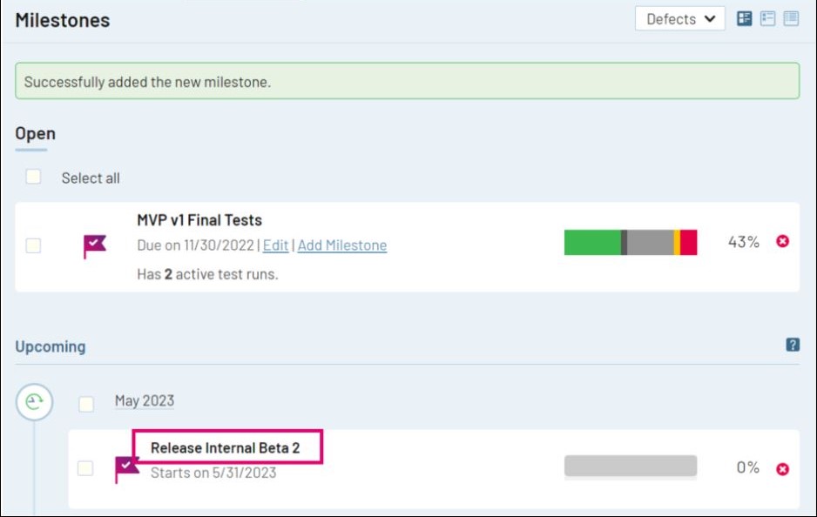The height and width of the screenshot is (517, 817).
Task: Click the Upcoming section help icon
Action: pos(792,345)
